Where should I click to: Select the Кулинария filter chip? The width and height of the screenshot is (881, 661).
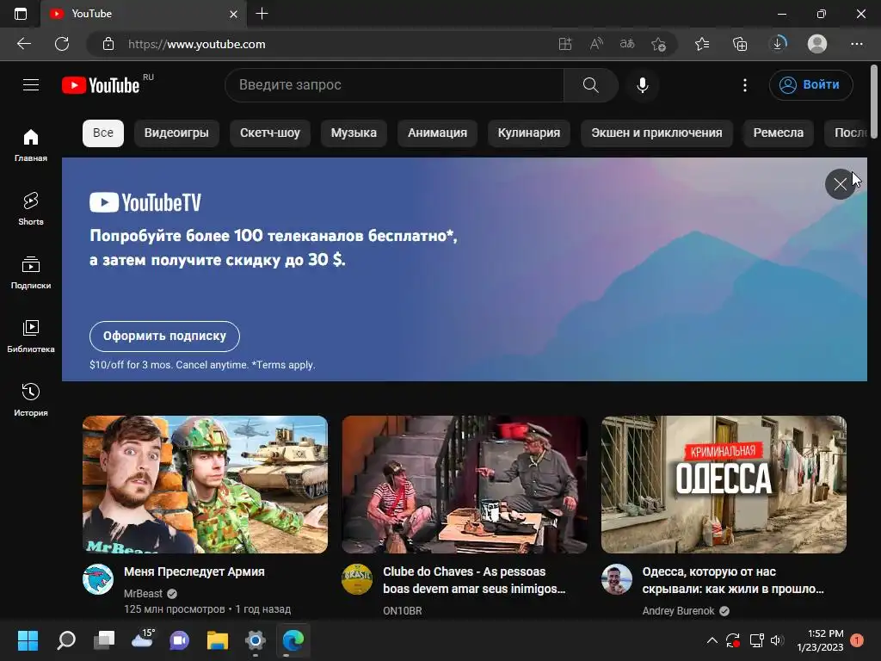pos(529,133)
